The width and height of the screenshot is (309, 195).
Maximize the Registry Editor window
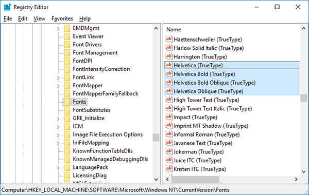pyautogui.click(x=277, y=7)
